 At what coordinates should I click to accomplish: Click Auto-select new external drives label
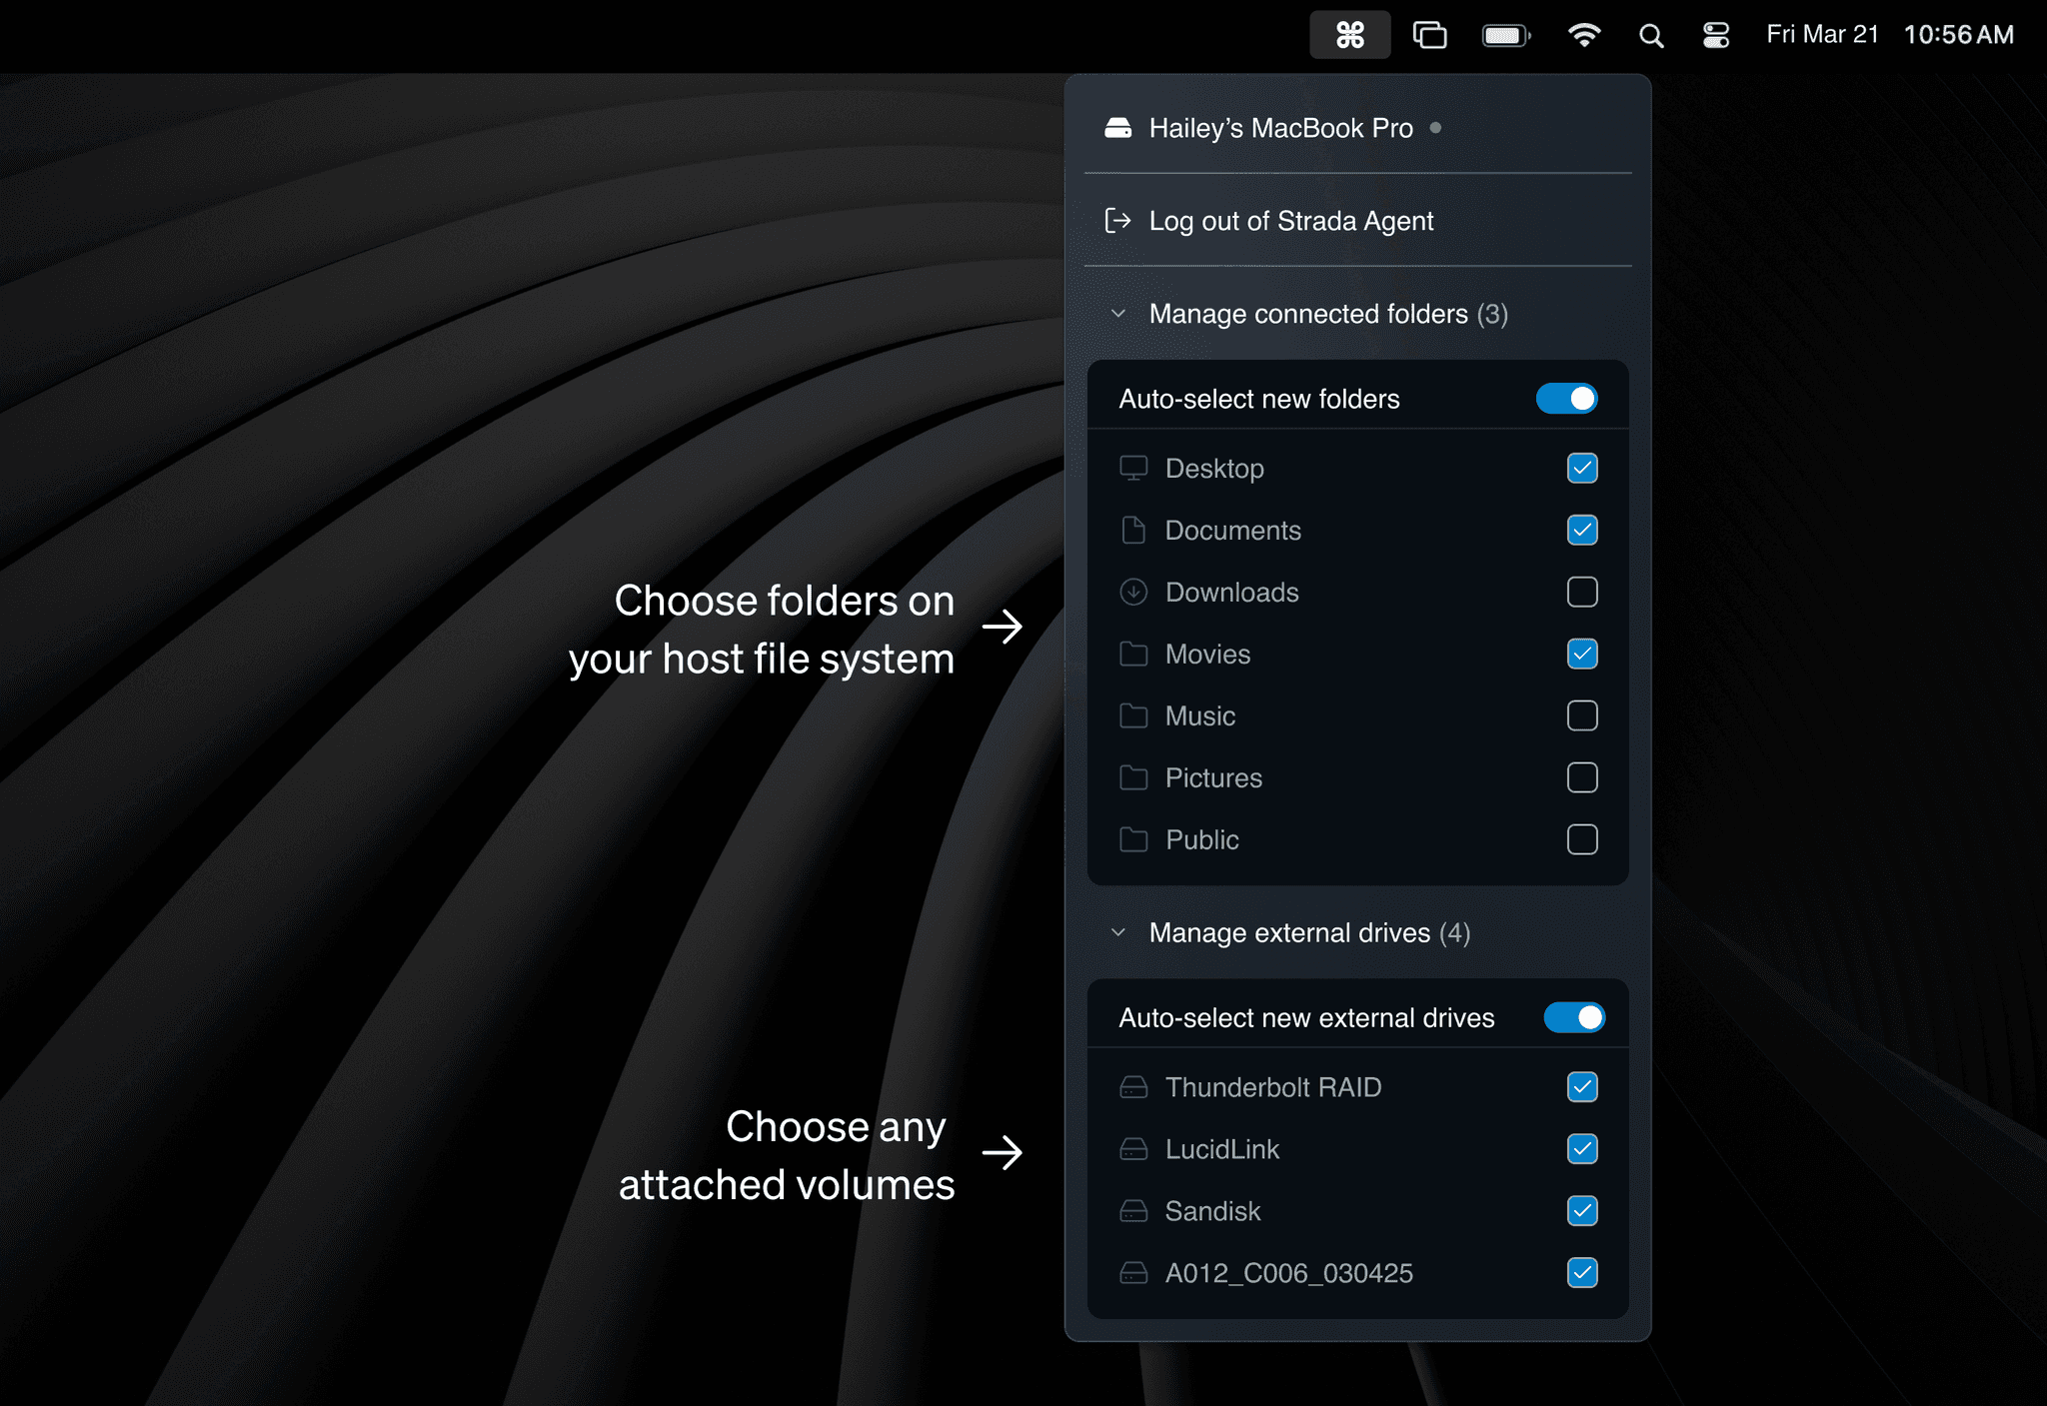pyautogui.click(x=1306, y=1017)
